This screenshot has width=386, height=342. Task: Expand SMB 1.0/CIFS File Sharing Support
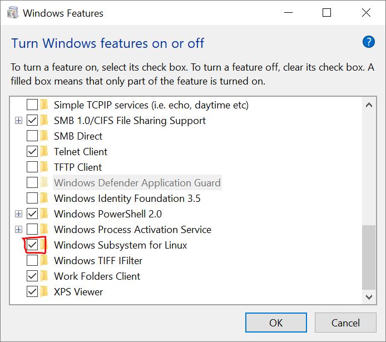18,121
